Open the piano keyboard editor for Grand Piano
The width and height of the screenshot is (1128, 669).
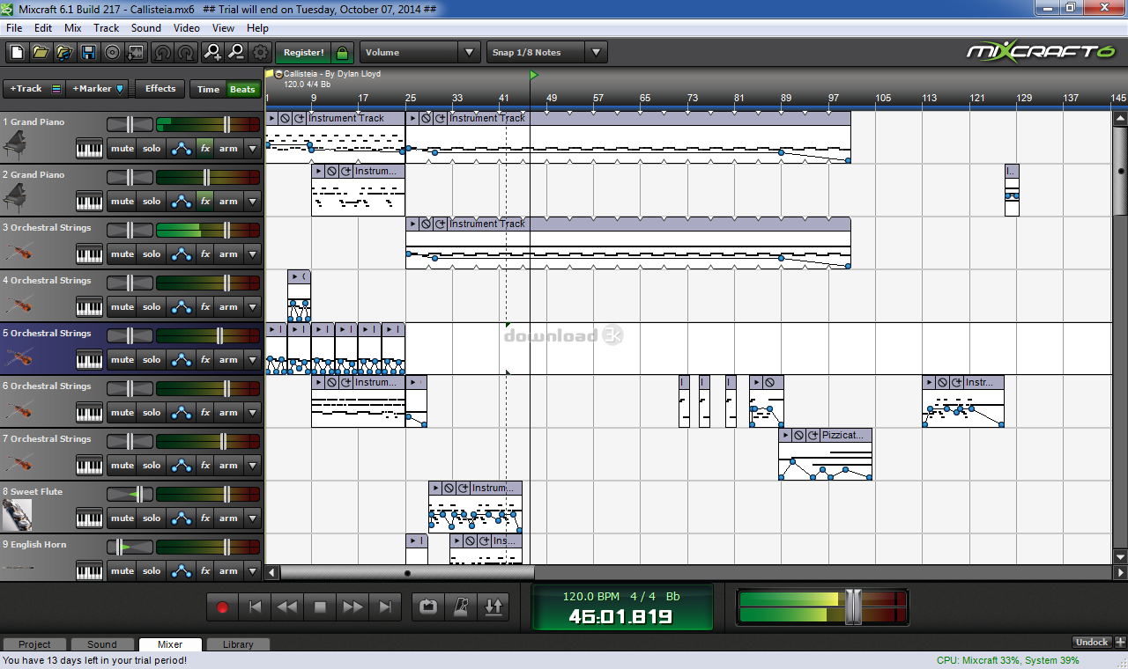(88, 148)
